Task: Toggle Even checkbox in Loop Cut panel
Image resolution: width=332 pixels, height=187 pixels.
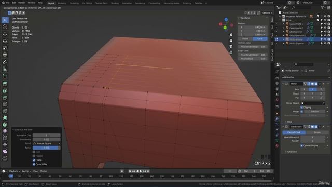Action: pos(34,152)
